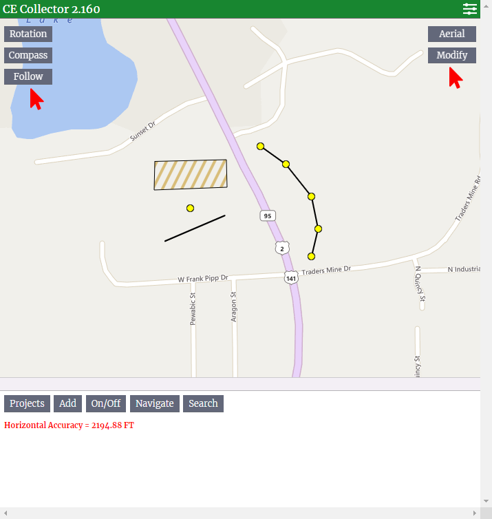Viewport: 492px width, 519px height.
Task: Click the US 2 highway shield
Action: 282,248
